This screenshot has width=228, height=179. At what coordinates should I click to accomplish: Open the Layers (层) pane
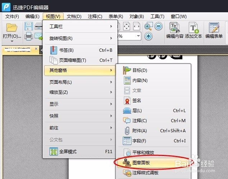(153, 111)
